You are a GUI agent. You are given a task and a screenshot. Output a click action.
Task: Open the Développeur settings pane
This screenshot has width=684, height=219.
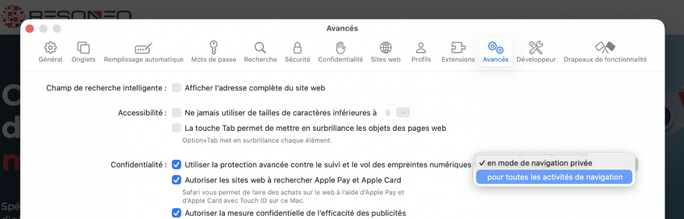[x=536, y=52]
